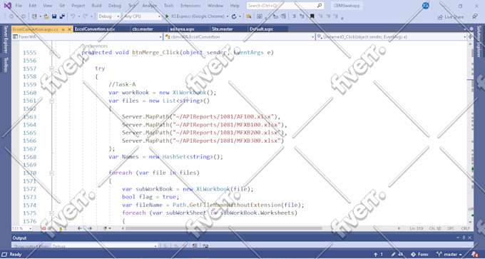Click the Save All toolbar icon

tap(62, 16)
